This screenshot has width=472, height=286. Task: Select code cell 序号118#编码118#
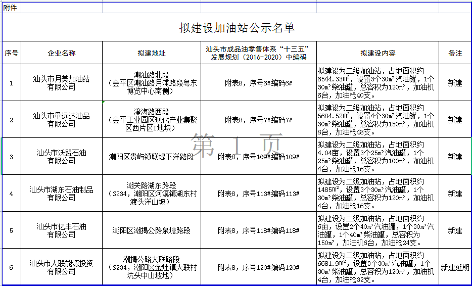(x=259, y=230)
